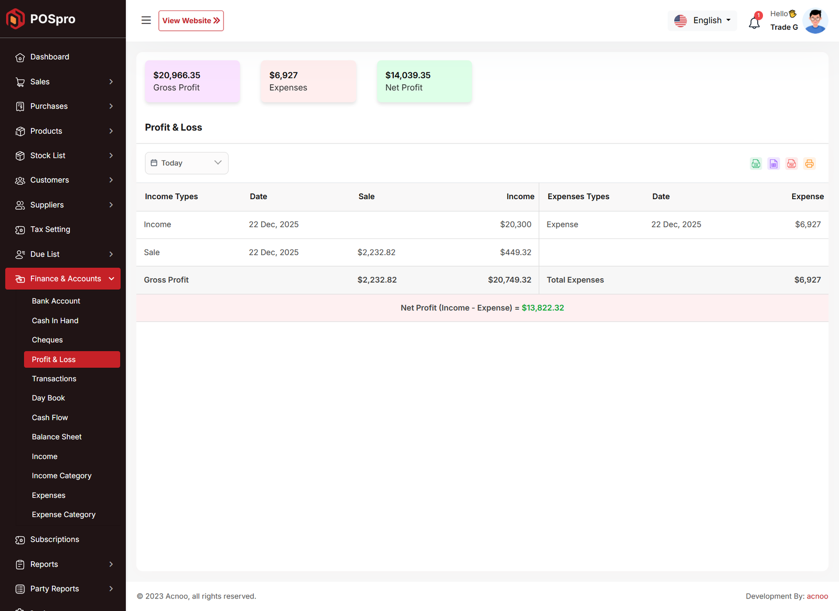Download report as PDF
Image resolution: width=839 pixels, height=611 pixels.
pos(791,163)
